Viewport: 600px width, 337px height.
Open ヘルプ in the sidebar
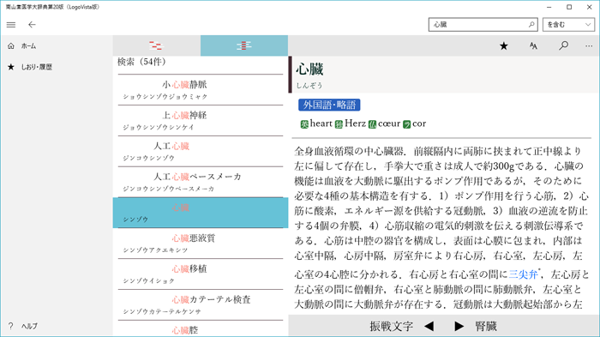pyautogui.click(x=29, y=326)
